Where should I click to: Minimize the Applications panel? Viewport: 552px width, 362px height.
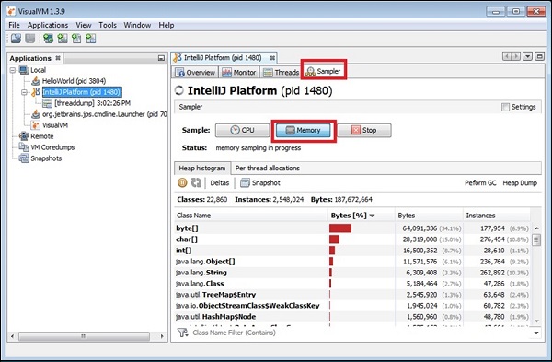161,58
